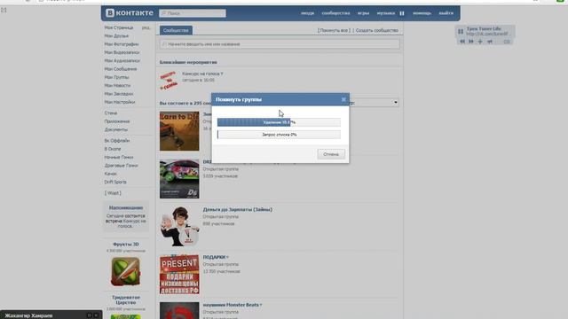568x319 pixels.
Task: Skip to previous track in player widget
Action: [x=462, y=42]
